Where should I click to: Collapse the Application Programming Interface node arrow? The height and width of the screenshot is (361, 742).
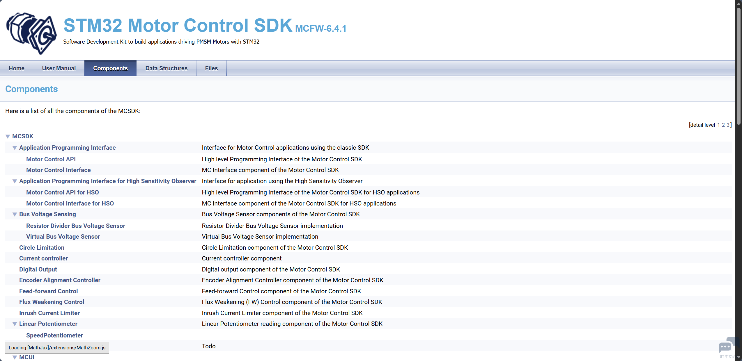pyautogui.click(x=15, y=148)
